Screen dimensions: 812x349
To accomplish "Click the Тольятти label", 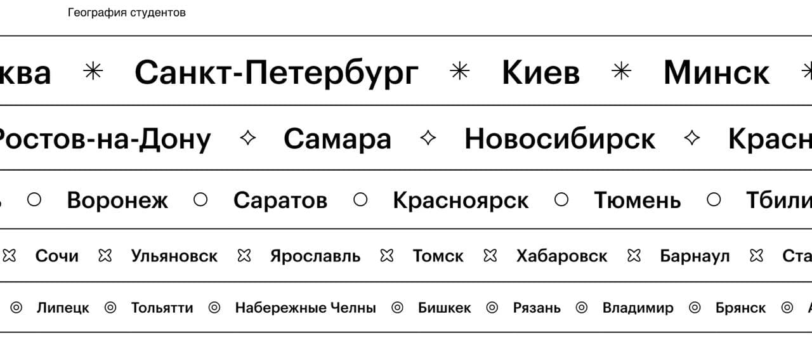I will (x=162, y=308).
